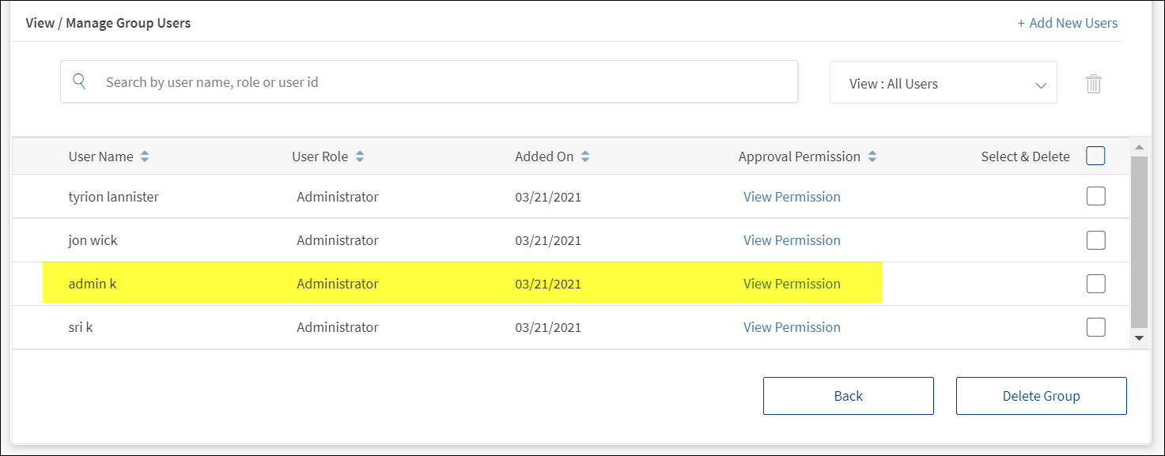This screenshot has height=456, width=1165.
Task: Click the Delete Group button
Action: tap(1041, 396)
